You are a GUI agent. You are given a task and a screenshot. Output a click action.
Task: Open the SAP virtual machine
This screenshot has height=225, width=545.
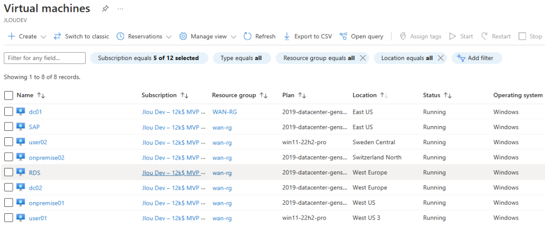coord(35,127)
